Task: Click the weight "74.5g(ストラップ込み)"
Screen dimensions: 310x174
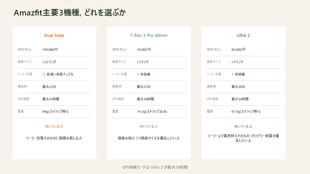Action: [x=152, y=111]
